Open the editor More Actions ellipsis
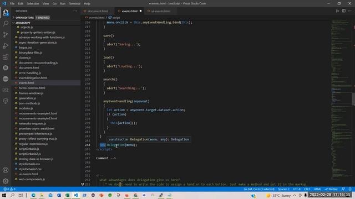The width and height of the screenshot is (355, 199). [350, 11]
